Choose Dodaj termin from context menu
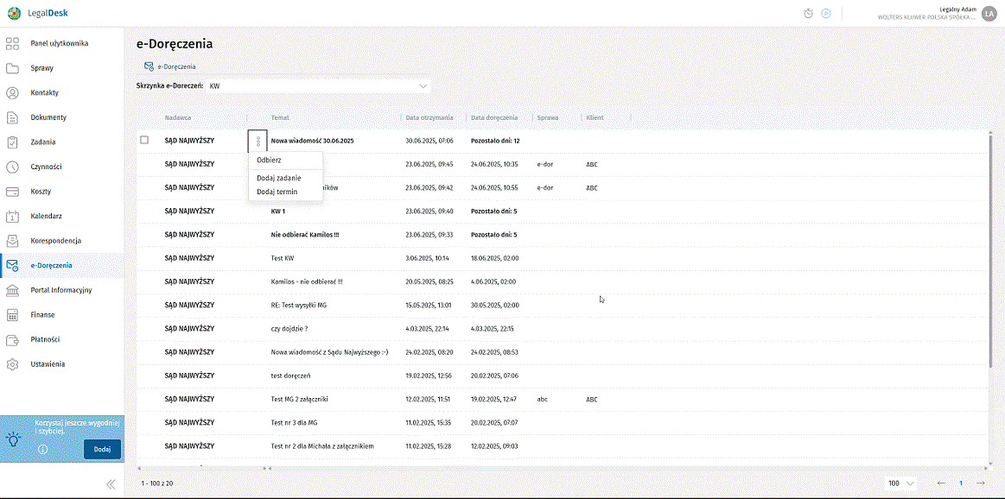 (x=277, y=191)
